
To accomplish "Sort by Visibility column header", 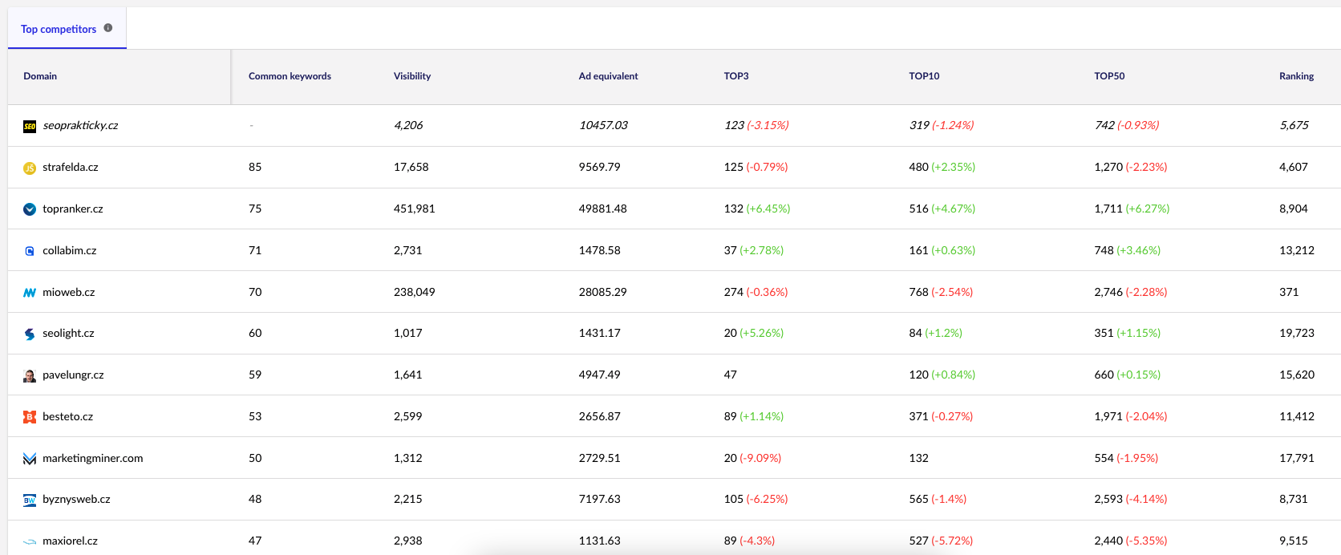I will (x=412, y=76).
